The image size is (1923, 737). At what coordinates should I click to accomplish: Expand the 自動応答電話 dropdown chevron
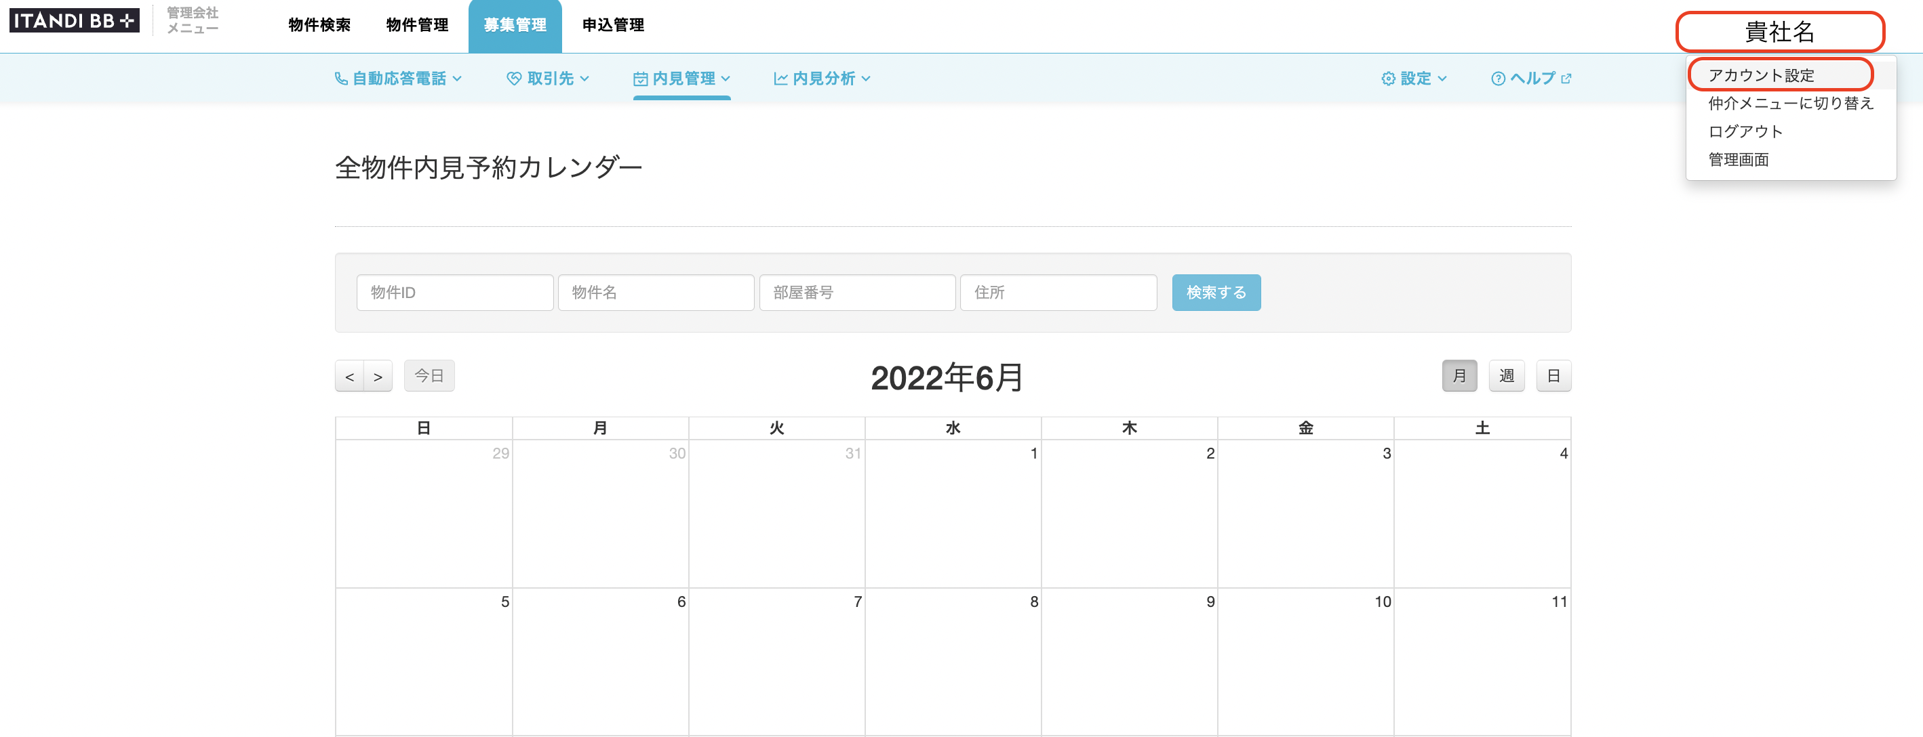[457, 79]
